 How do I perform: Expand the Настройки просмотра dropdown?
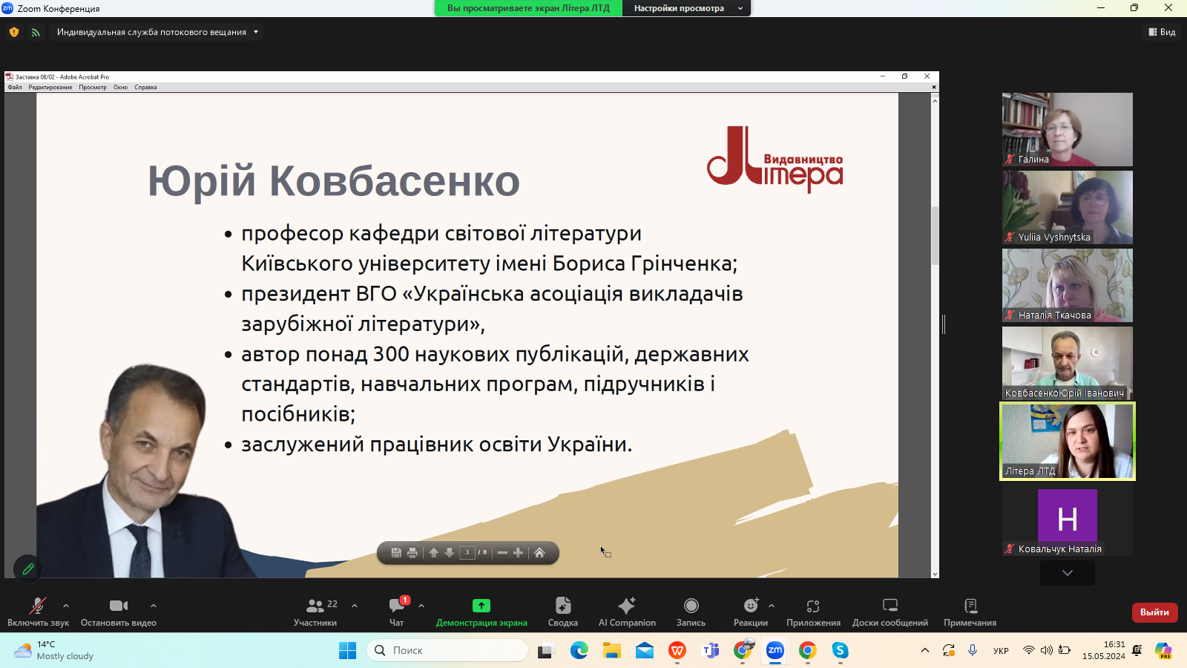click(687, 8)
